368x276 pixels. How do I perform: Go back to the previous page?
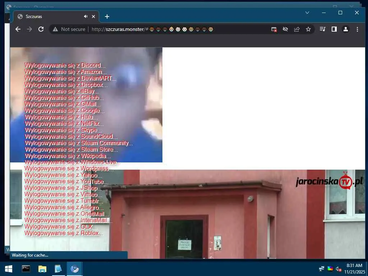[18, 29]
